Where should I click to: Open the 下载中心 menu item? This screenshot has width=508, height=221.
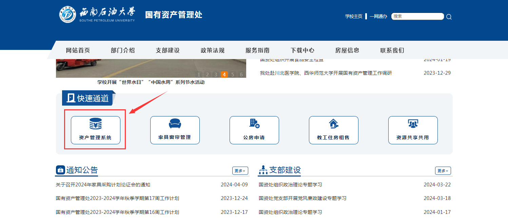pos(302,50)
